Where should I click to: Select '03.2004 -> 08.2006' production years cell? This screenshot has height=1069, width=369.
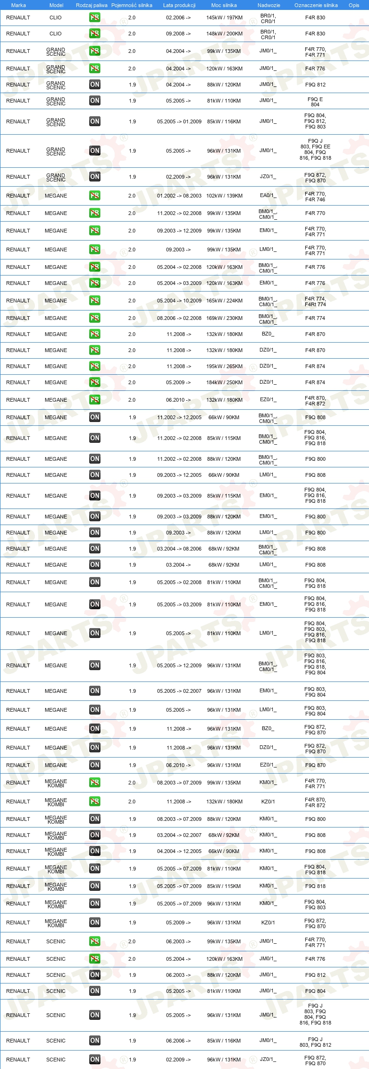(179, 549)
